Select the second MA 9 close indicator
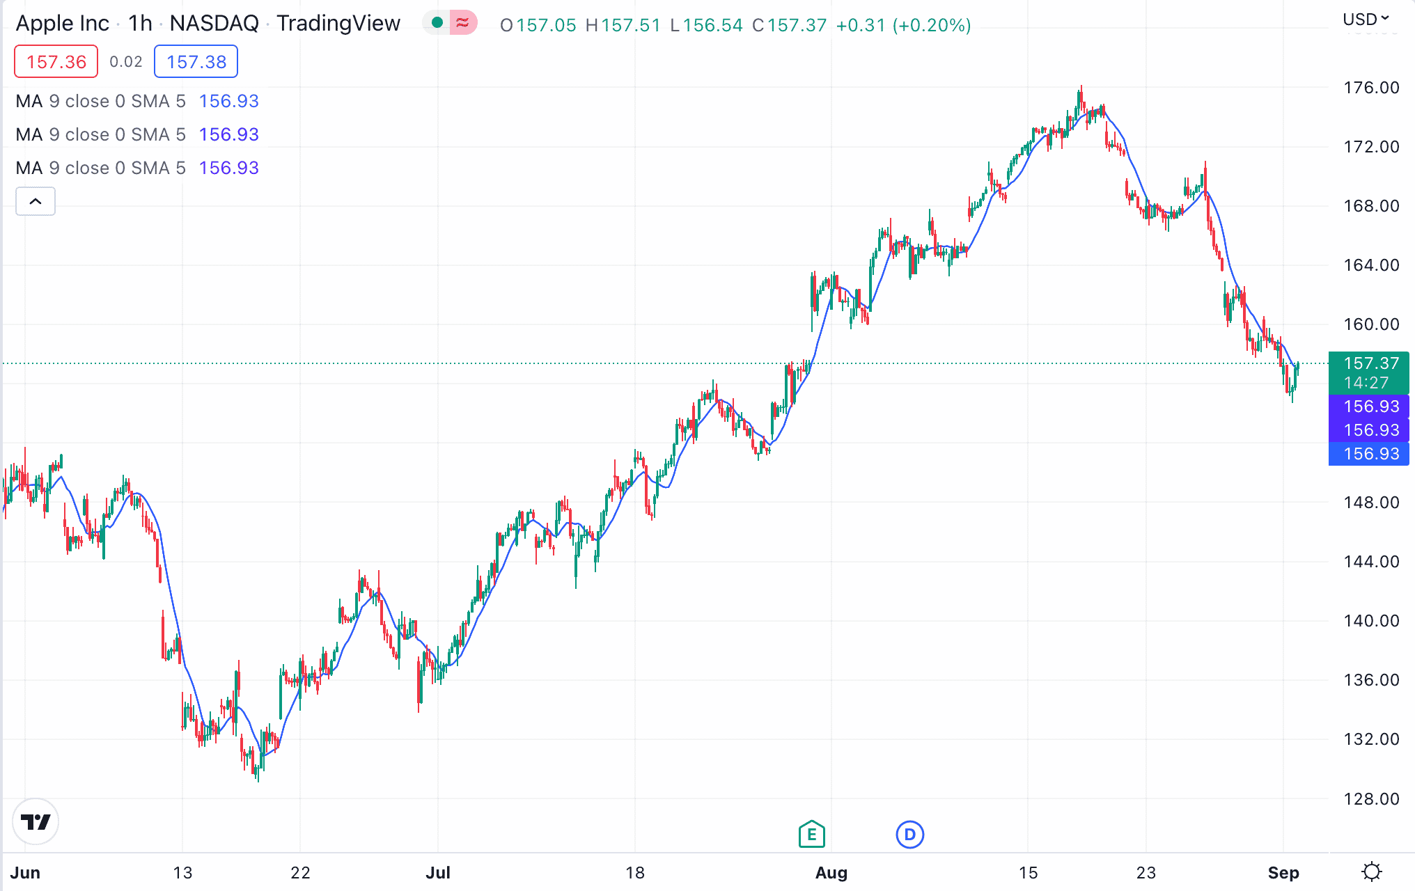The image size is (1415, 891). (x=137, y=135)
